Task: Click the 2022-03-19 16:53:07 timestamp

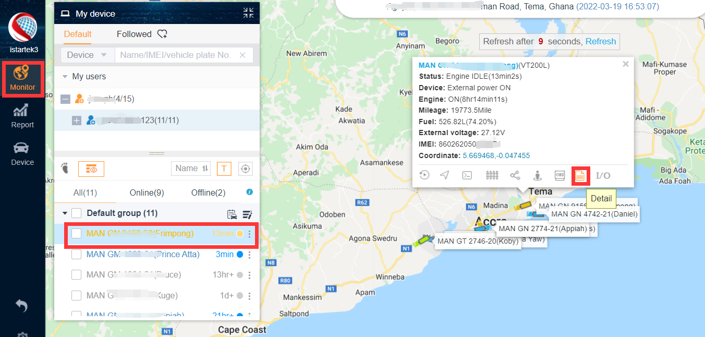Action: click(x=617, y=7)
